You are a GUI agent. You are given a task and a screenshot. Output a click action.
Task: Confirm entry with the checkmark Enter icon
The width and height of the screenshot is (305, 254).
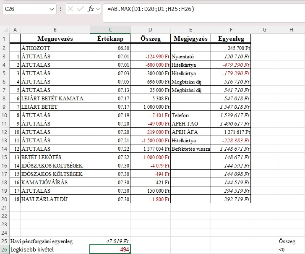click(x=81, y=9)
